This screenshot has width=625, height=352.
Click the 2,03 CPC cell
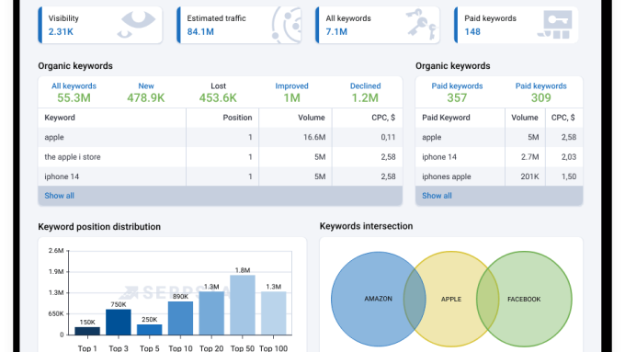tap(569, 156)
